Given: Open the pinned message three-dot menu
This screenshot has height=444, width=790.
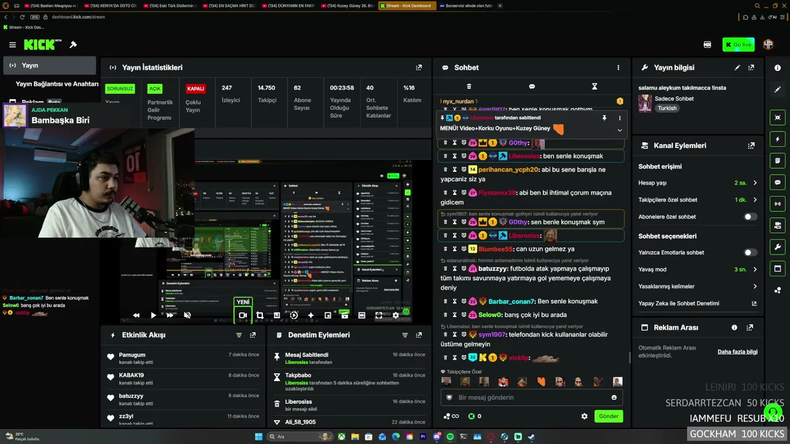Looking at the screenshot, I should [620, 118].
